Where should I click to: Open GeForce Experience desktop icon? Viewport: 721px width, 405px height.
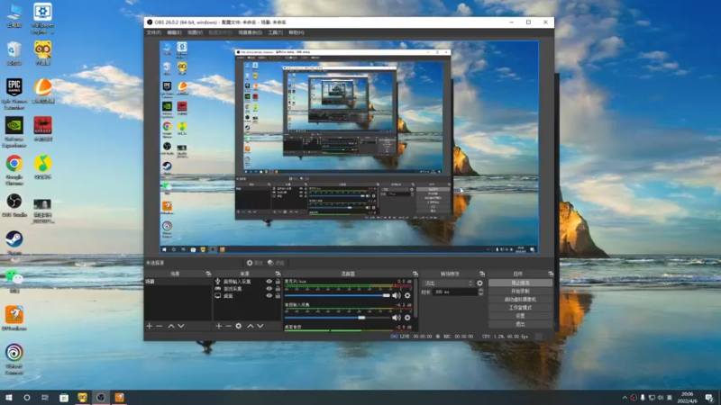(x=14, y=131)
